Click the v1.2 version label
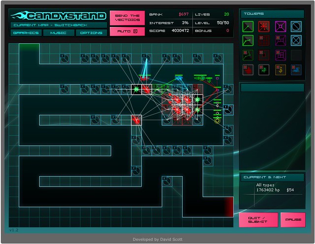 click(x=14, y=230)
